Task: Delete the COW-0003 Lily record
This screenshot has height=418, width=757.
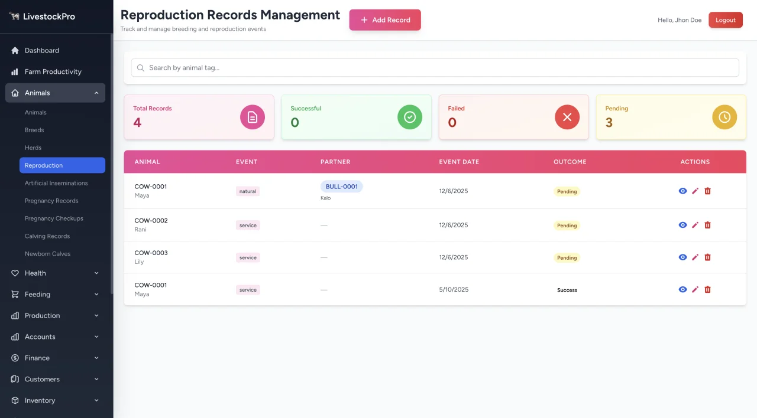Action: click(708, 257)
